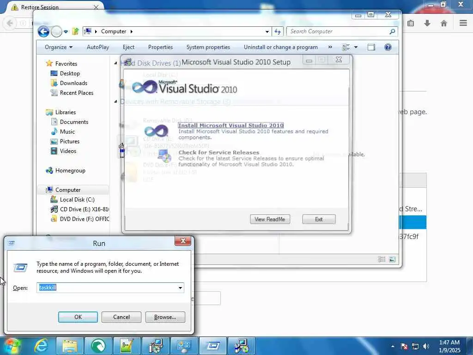Open Music library
The height and width of the screenshot is (355, 473).
(67, 132)
